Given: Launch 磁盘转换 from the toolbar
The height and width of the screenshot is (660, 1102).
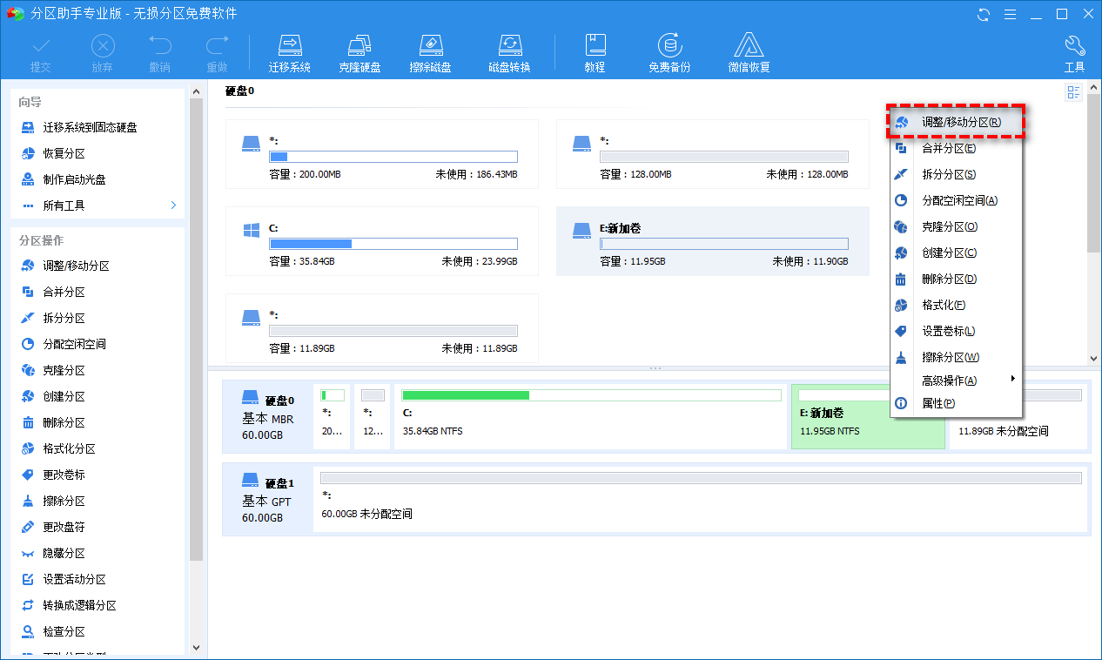Looking at the screenshot, I should click(509, 47).
